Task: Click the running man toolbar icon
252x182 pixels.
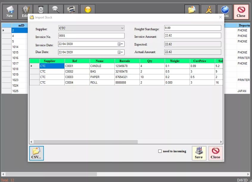Action: tap(209, 10)
